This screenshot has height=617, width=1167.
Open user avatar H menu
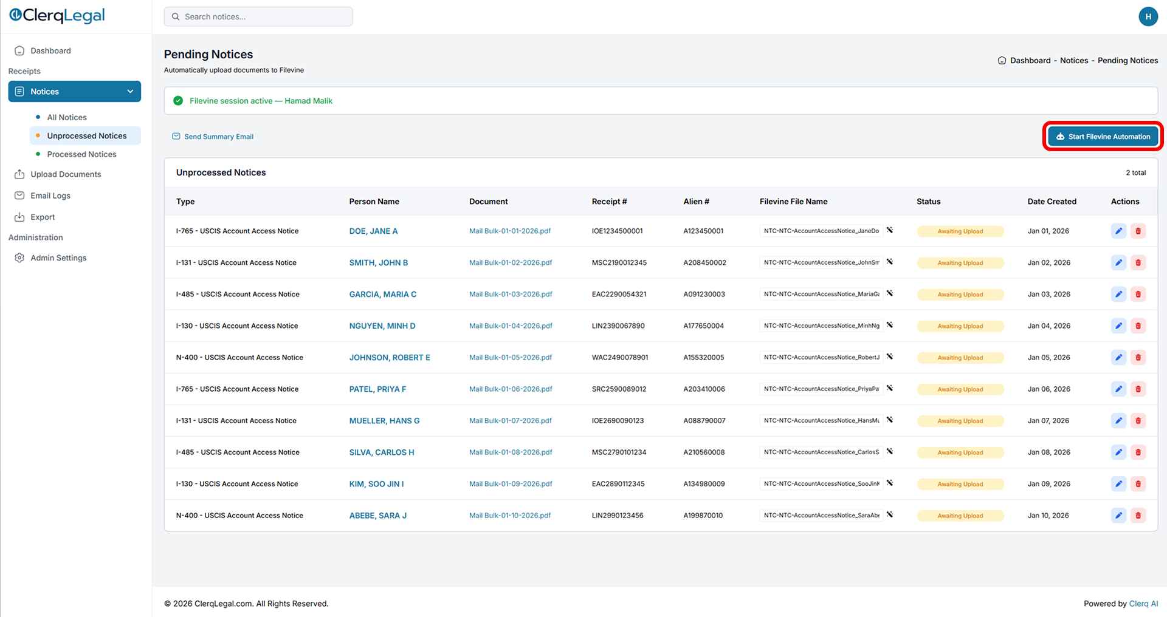click(x=1148, y=16)
